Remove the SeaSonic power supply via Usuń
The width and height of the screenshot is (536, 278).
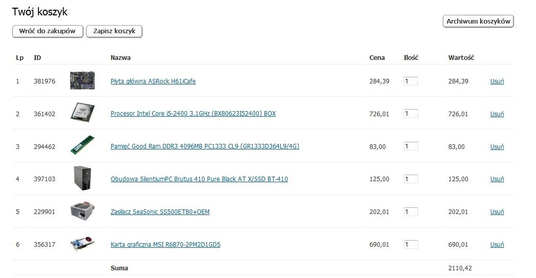pyautogui.click(x=497, y=212)
